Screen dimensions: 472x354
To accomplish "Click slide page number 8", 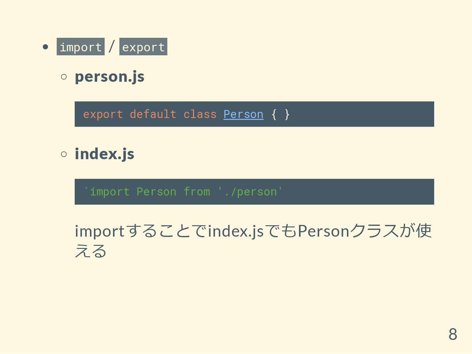I will (453, 334).
